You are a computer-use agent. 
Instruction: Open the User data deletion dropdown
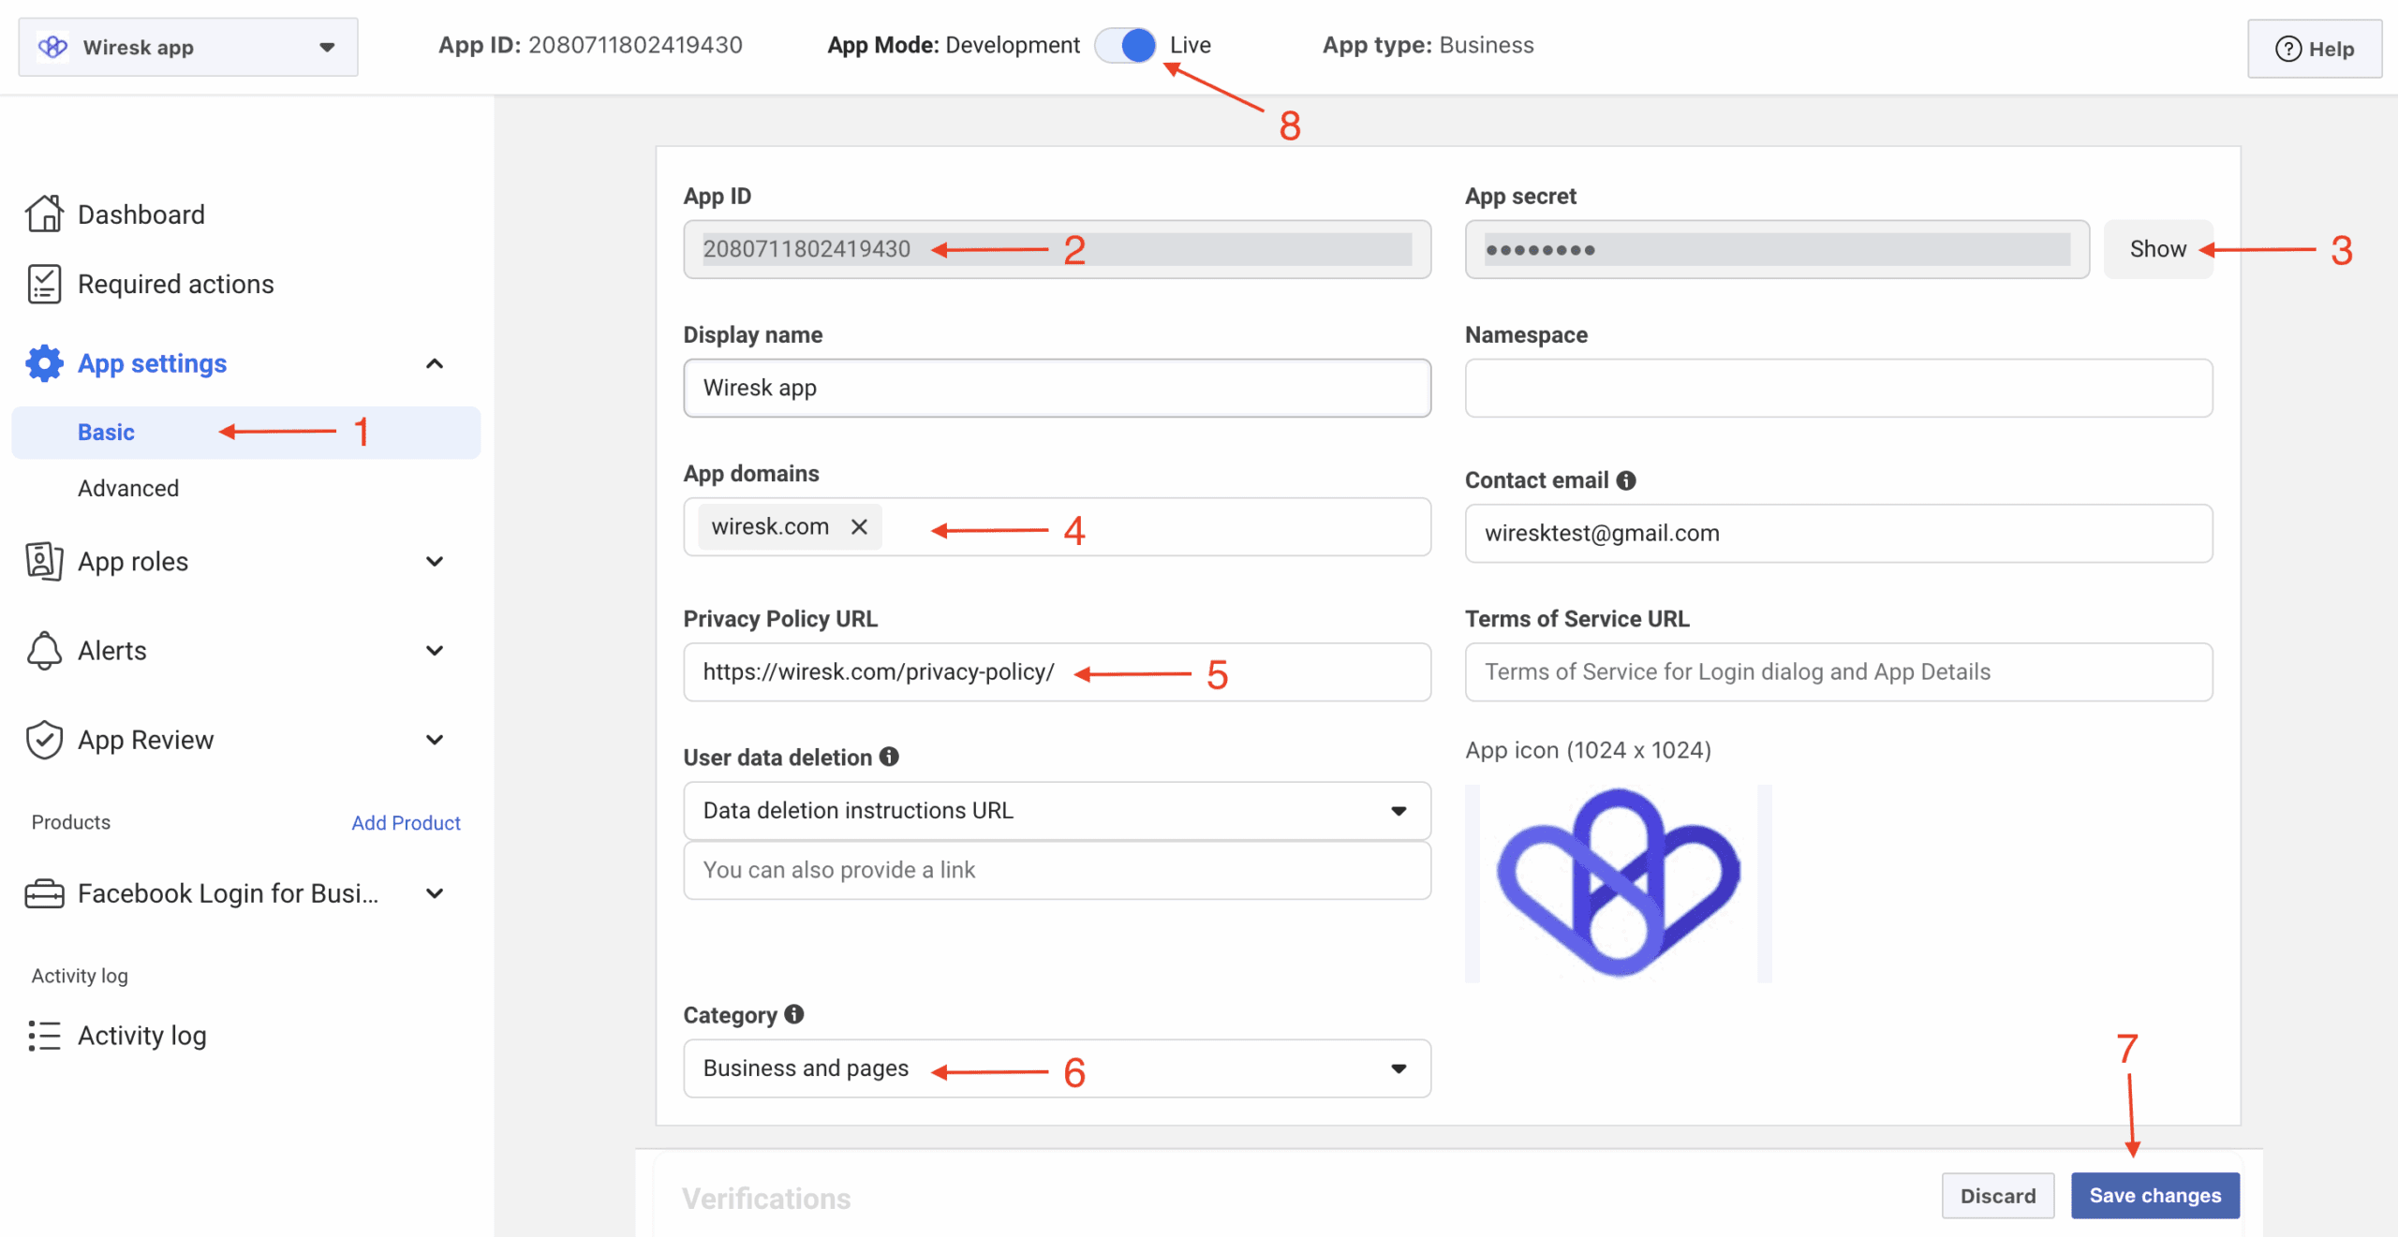tap(1057, 811)
